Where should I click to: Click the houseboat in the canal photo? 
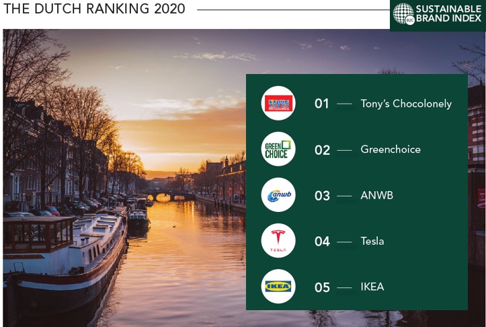pos(64,249)
